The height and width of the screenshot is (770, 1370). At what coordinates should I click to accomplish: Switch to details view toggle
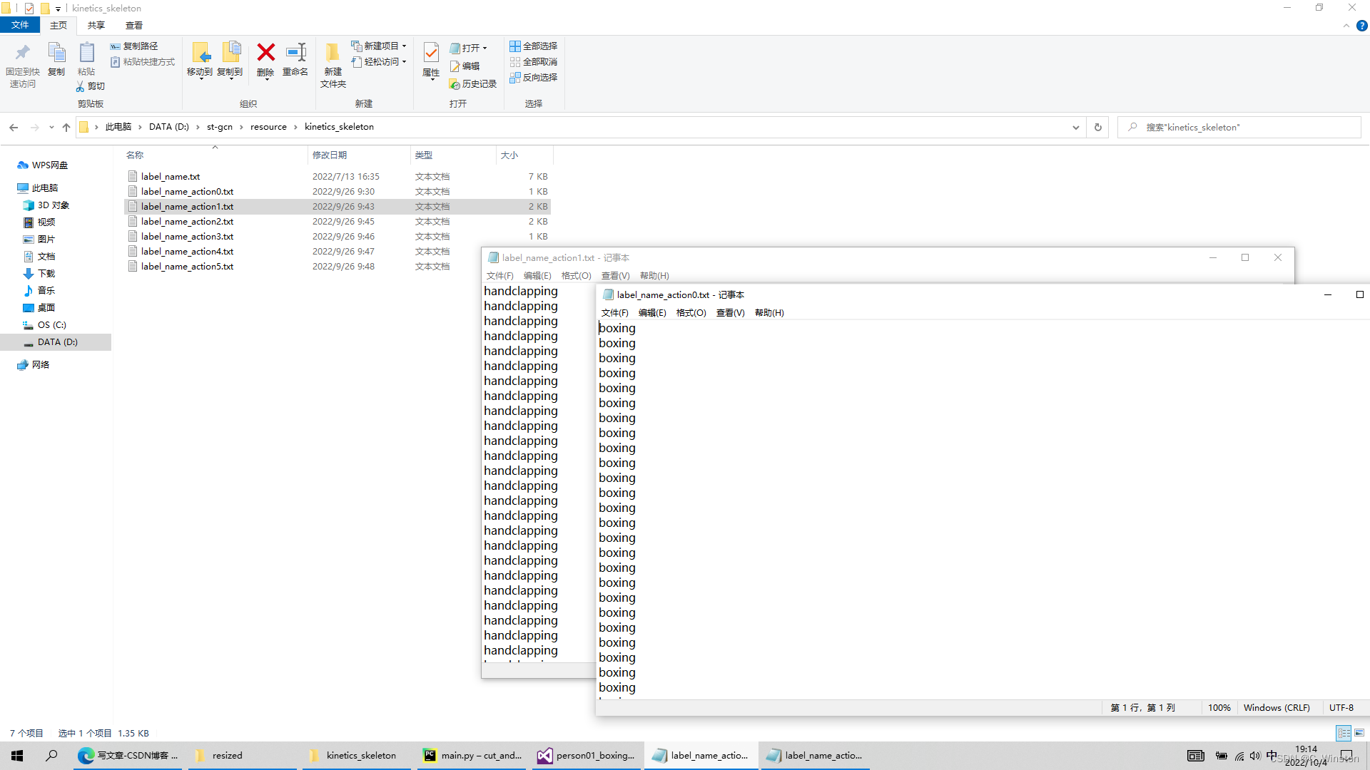(1344, 733)
